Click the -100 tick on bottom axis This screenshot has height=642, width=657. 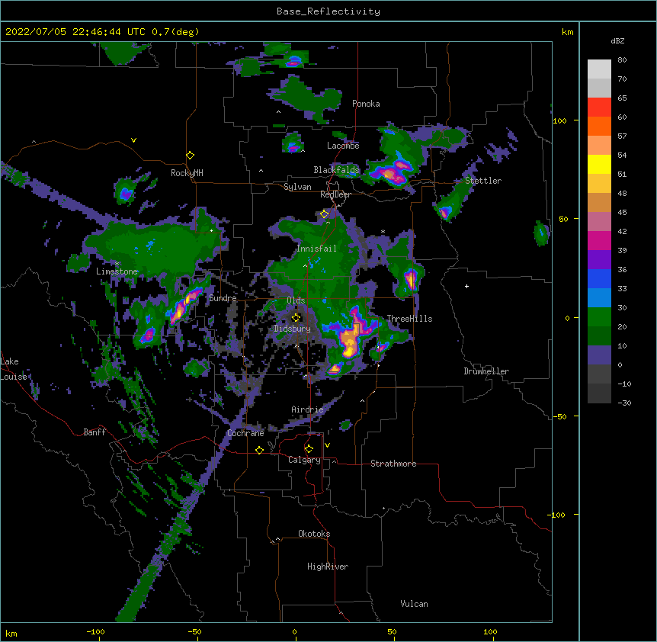click(x=95, y=631)
